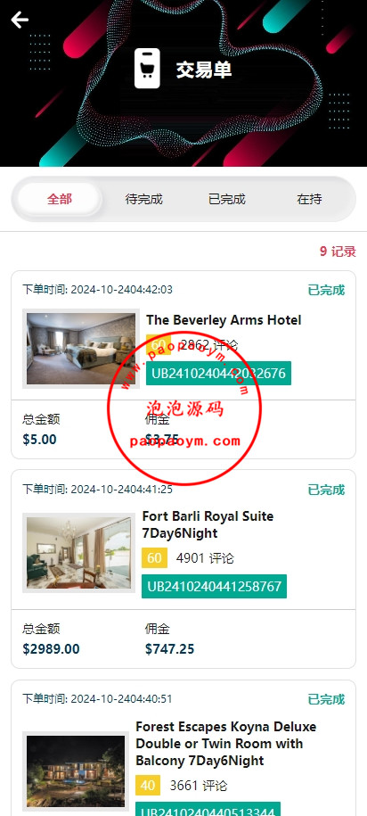The width and height of the screenshot is (367, 816).
Task: Click yellow 40 rating badge of Forest Escapes
Action: [148, 786]
